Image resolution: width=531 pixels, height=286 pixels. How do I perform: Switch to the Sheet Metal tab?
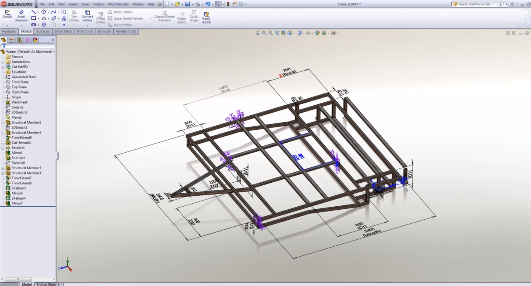pos(63,32)
